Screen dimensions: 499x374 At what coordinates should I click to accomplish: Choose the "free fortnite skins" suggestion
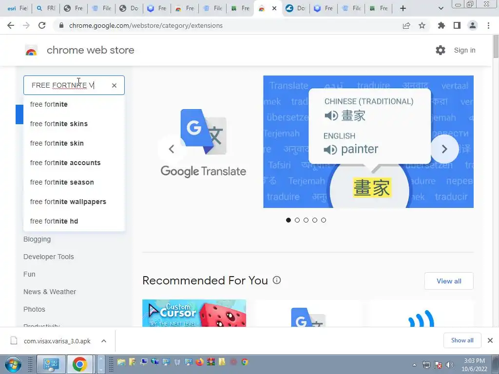[74, 124]
